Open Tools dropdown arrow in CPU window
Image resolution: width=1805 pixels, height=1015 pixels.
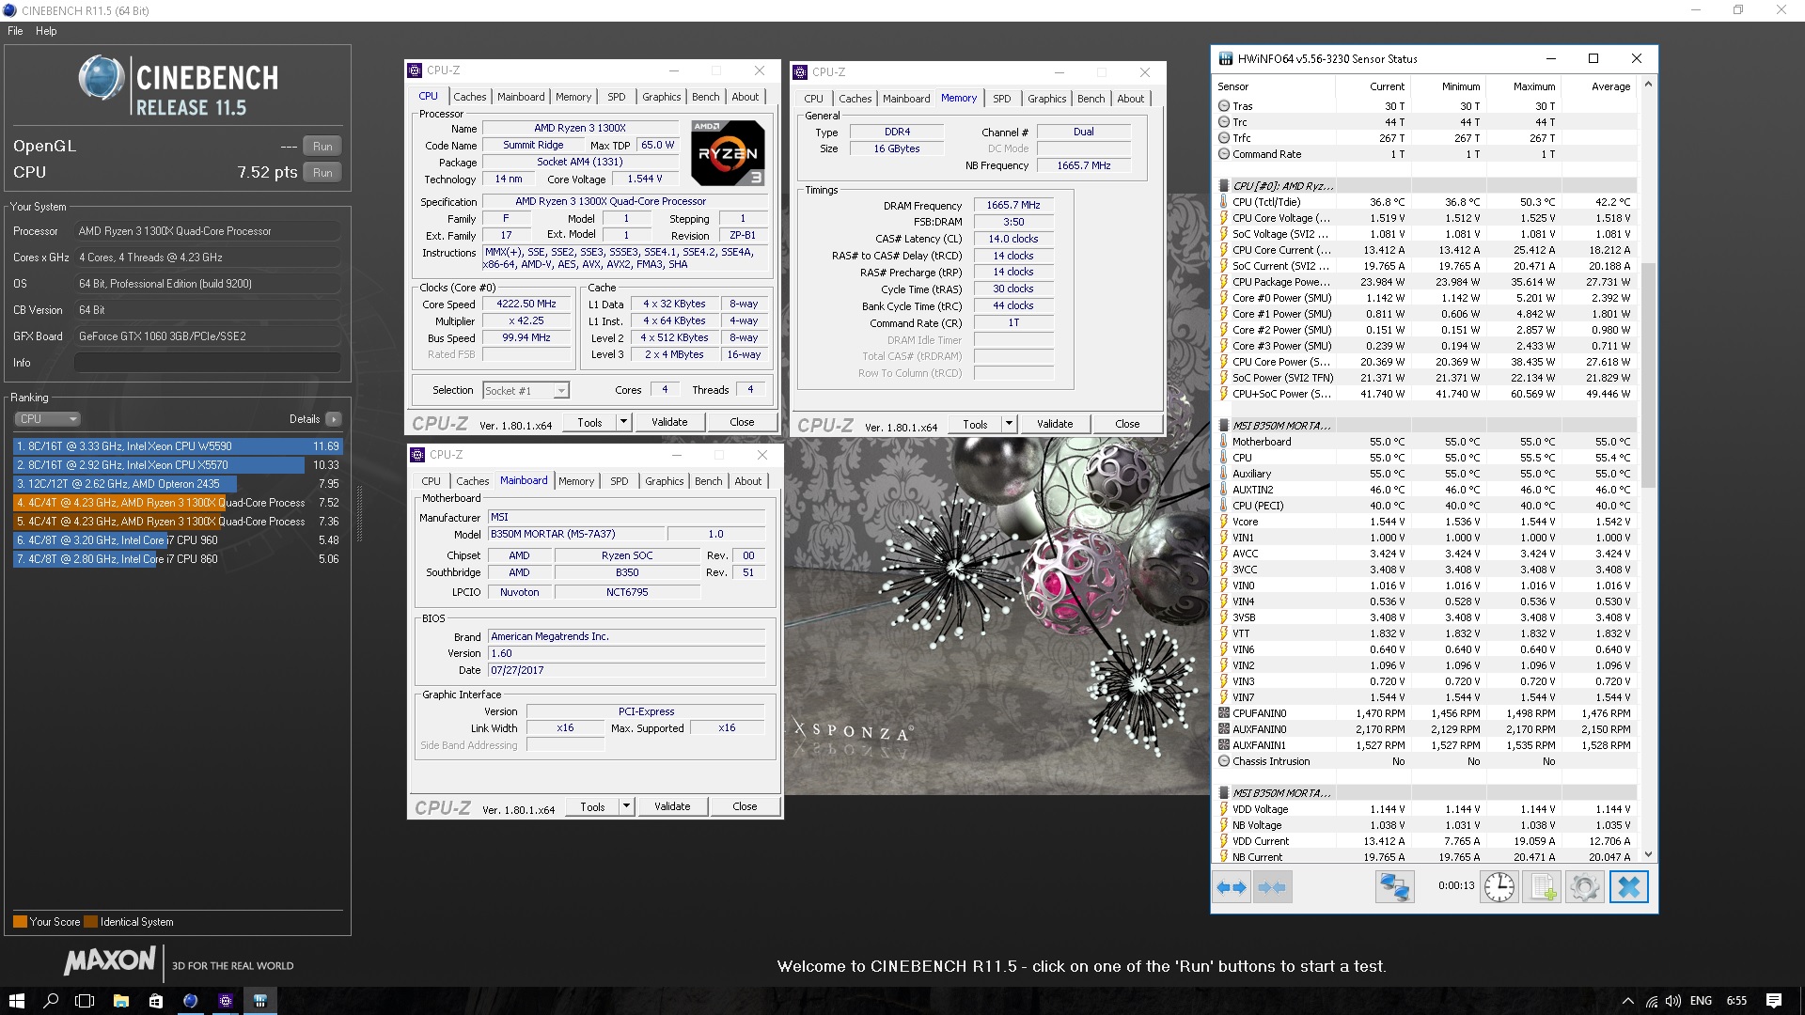623,422
